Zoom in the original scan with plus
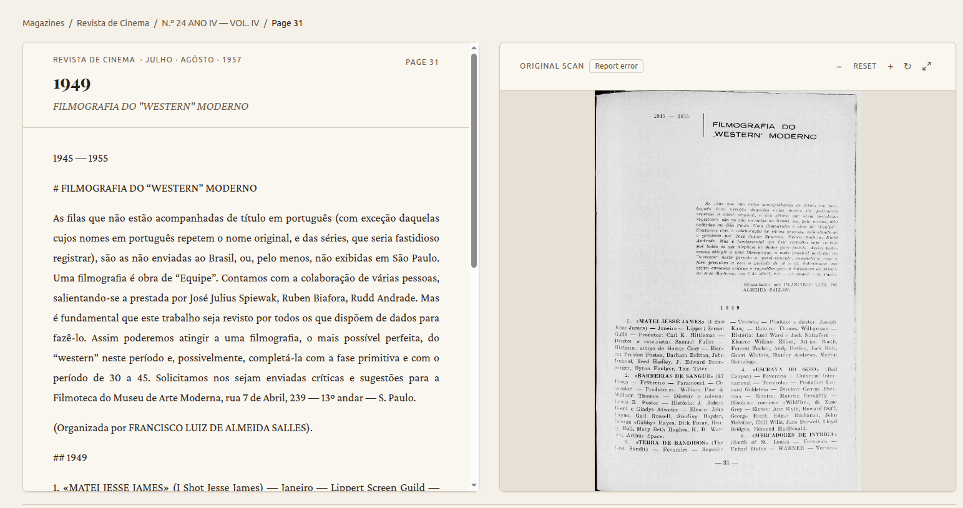The image size is (963, 508). pos(891,66)
